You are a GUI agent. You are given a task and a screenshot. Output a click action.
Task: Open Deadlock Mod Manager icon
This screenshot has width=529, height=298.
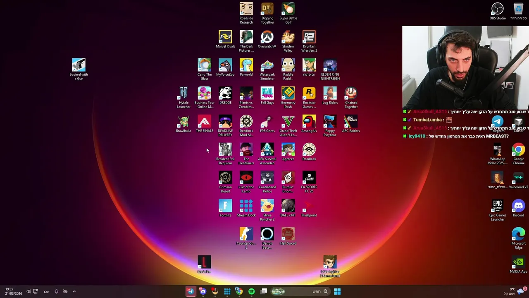coord(246,126)
